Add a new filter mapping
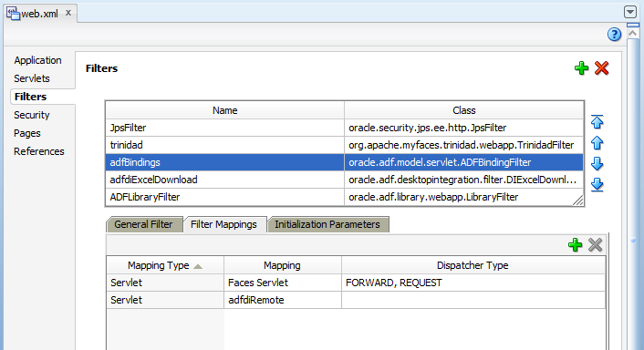 point(575,245)
